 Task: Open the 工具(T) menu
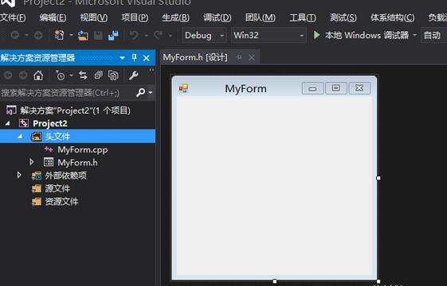point(303,17)
